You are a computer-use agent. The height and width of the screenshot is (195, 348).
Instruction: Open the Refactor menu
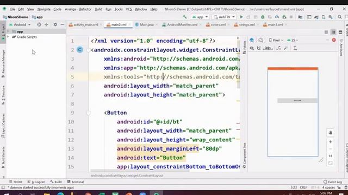(x=85, y=9)
